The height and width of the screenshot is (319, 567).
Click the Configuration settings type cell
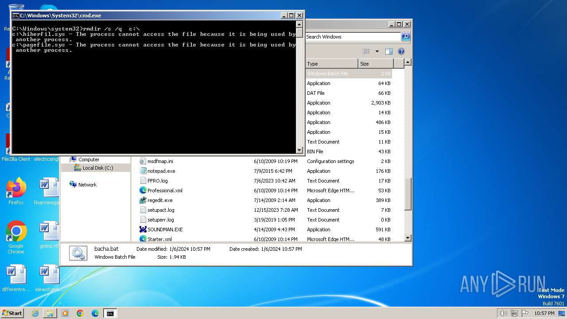pos(330,161)
